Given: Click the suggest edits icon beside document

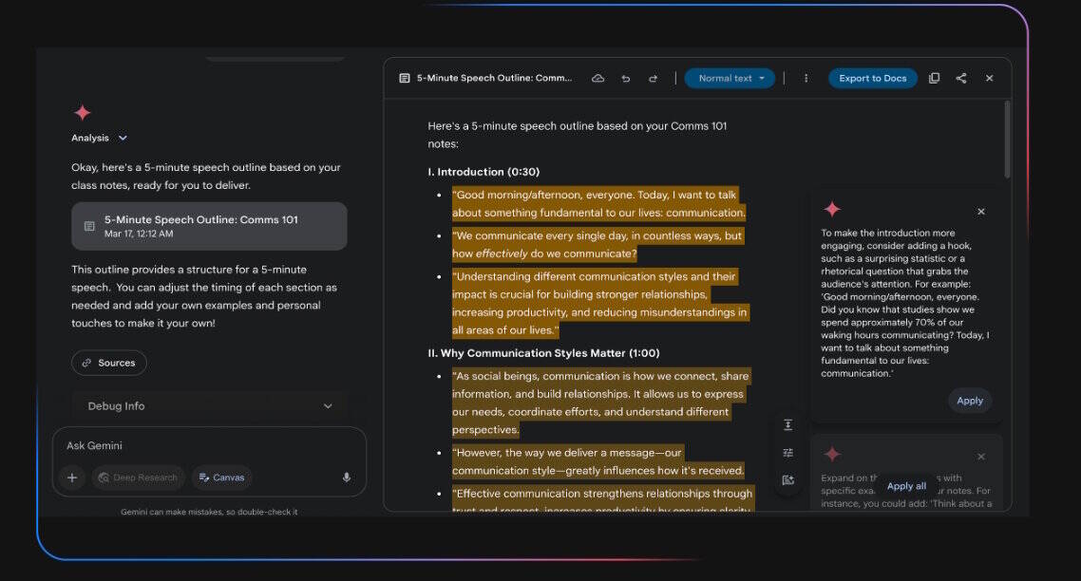Looking at the screenshot, I should point(788,480).
